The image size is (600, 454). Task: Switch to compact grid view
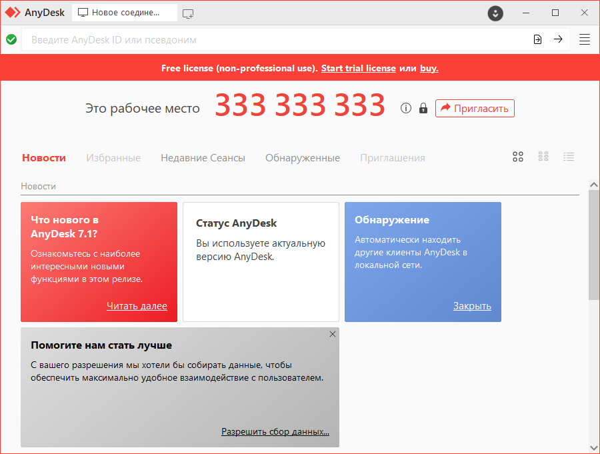pyautogui.click(x=543, y=156)
